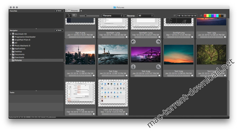Click the Test 1.jpg filename label
238x131 pixels.
(211, 33)
